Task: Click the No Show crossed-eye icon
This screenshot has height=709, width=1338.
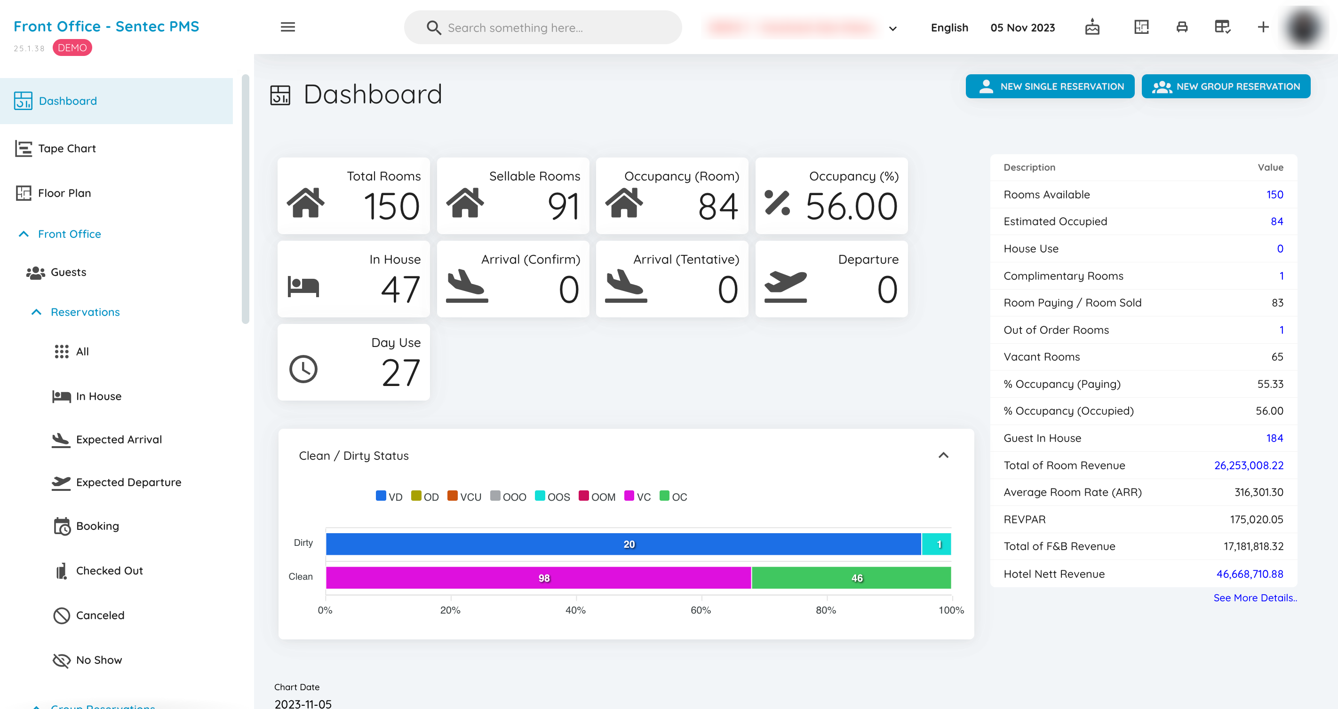Action: click(x=61, y=660)
